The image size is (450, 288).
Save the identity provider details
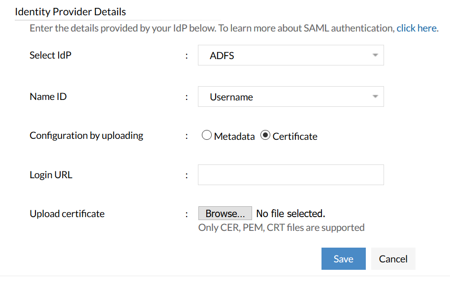pyautogui.click(x=343, y=259)
